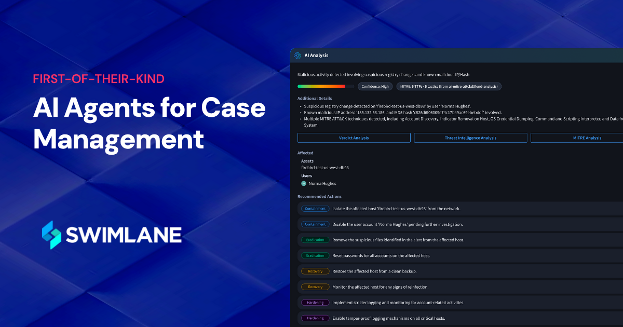The image size is (623, 327).
Task: Click the Recovery tag on the clean backup action
Action: coord(315,270)
